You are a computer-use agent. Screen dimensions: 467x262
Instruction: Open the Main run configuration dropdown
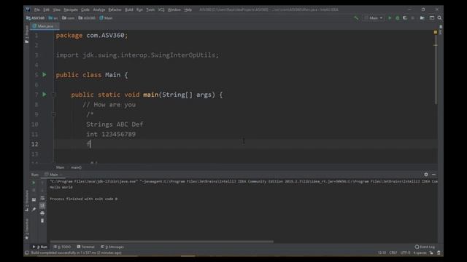pos(374,18)
